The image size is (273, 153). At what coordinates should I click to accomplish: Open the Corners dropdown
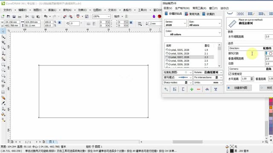tap(250, 69)
